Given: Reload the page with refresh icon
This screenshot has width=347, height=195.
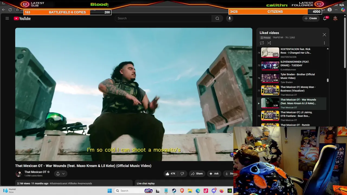Looking at the screenshot, I should (x=10, y=10).
